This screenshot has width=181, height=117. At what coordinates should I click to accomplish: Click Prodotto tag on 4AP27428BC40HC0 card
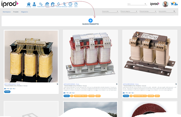[x=7, y=92]
